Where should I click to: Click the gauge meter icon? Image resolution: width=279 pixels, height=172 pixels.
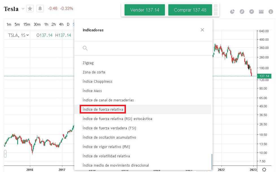(252, 12)
